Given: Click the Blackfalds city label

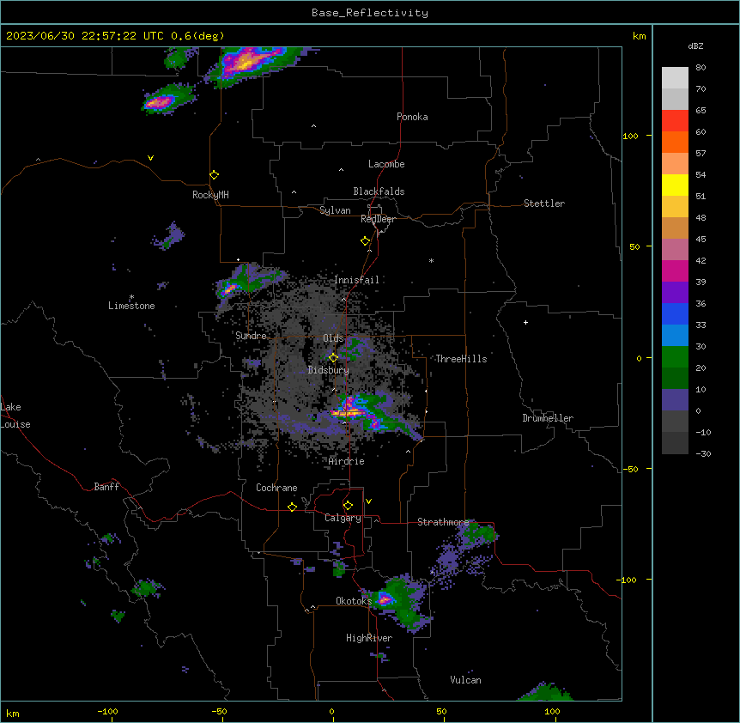Looking at the screenshot, I should (x=379, y=191).
